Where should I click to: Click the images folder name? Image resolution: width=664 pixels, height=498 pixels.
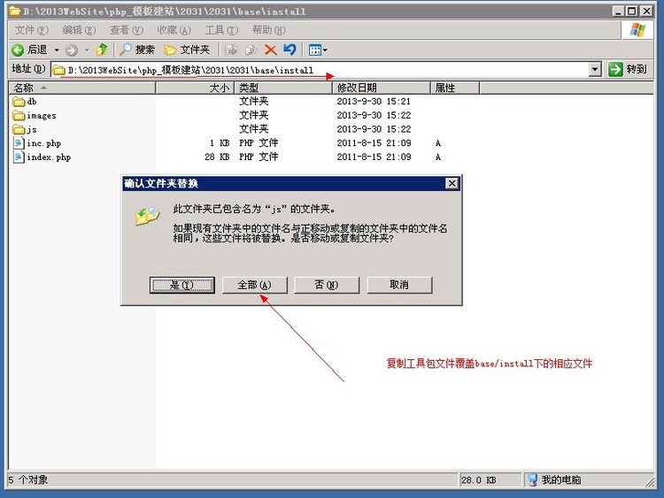pyautogui.click(x=42, y=116)
